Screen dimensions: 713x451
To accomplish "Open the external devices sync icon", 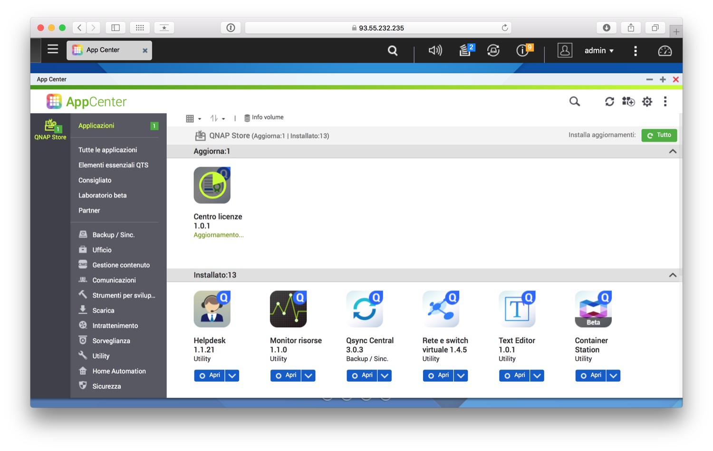I will pyautogui.click(x=493, y=50).
